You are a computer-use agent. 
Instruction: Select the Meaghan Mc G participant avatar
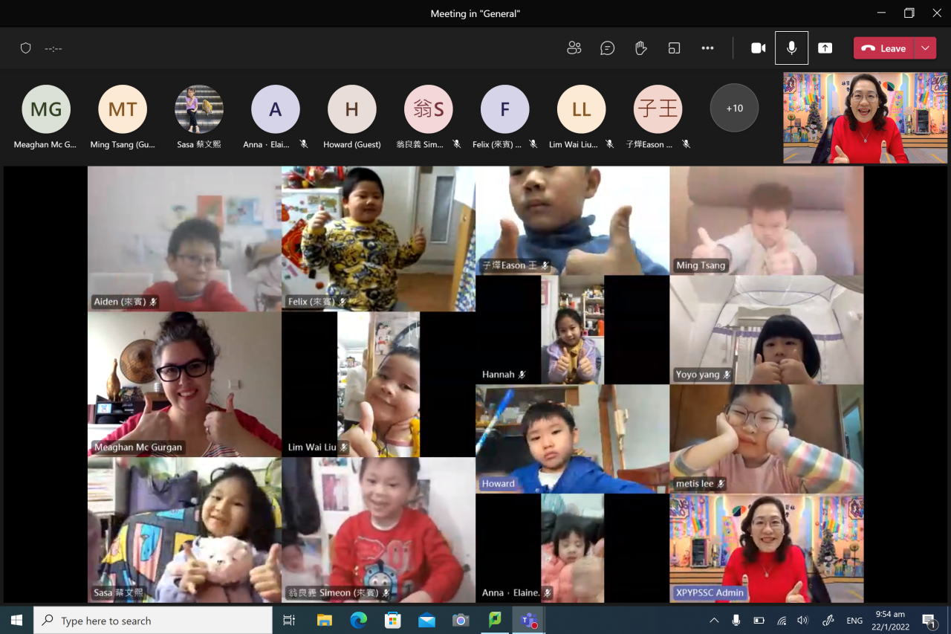46,109
